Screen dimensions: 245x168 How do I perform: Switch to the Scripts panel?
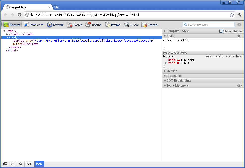(75, 25)
